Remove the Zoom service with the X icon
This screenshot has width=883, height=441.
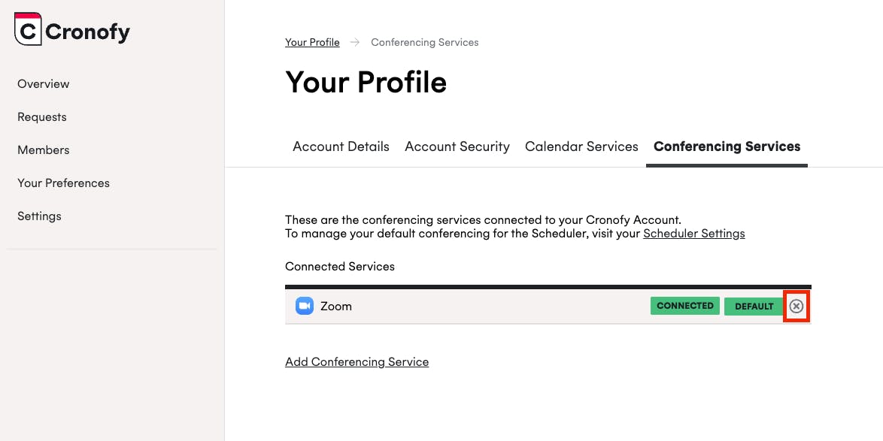pyautogui.click(x=797, y=307)
